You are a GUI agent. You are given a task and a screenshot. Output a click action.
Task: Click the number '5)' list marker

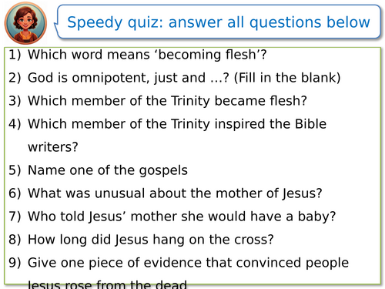(15, 170)
